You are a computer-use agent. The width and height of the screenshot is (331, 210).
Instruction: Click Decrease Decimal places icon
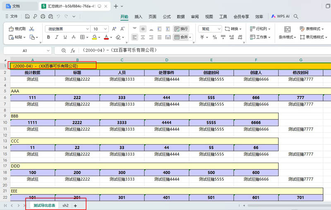pos(240,37)
